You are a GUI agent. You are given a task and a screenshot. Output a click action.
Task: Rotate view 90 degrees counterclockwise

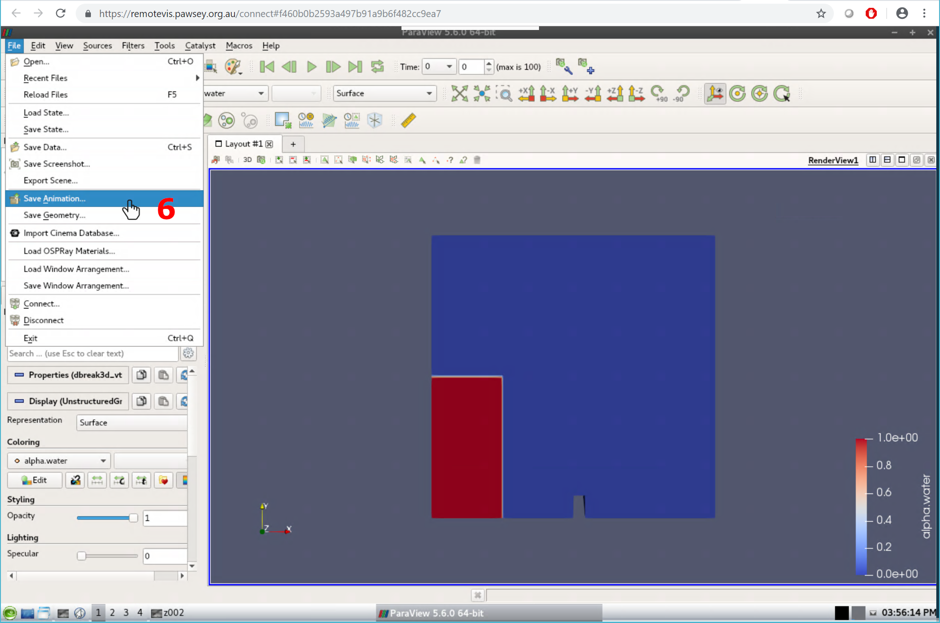tap(681, 94)
